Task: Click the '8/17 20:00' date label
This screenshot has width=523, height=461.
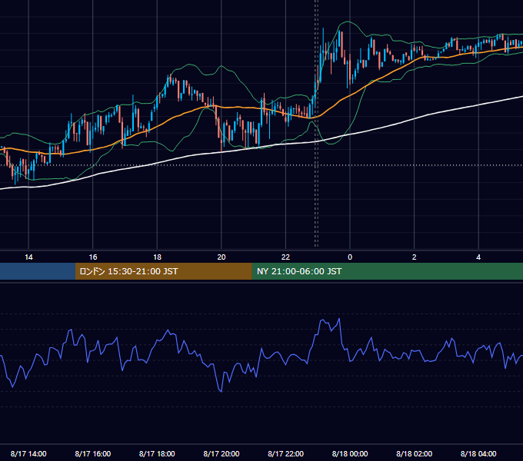Action: click(222, 453)
